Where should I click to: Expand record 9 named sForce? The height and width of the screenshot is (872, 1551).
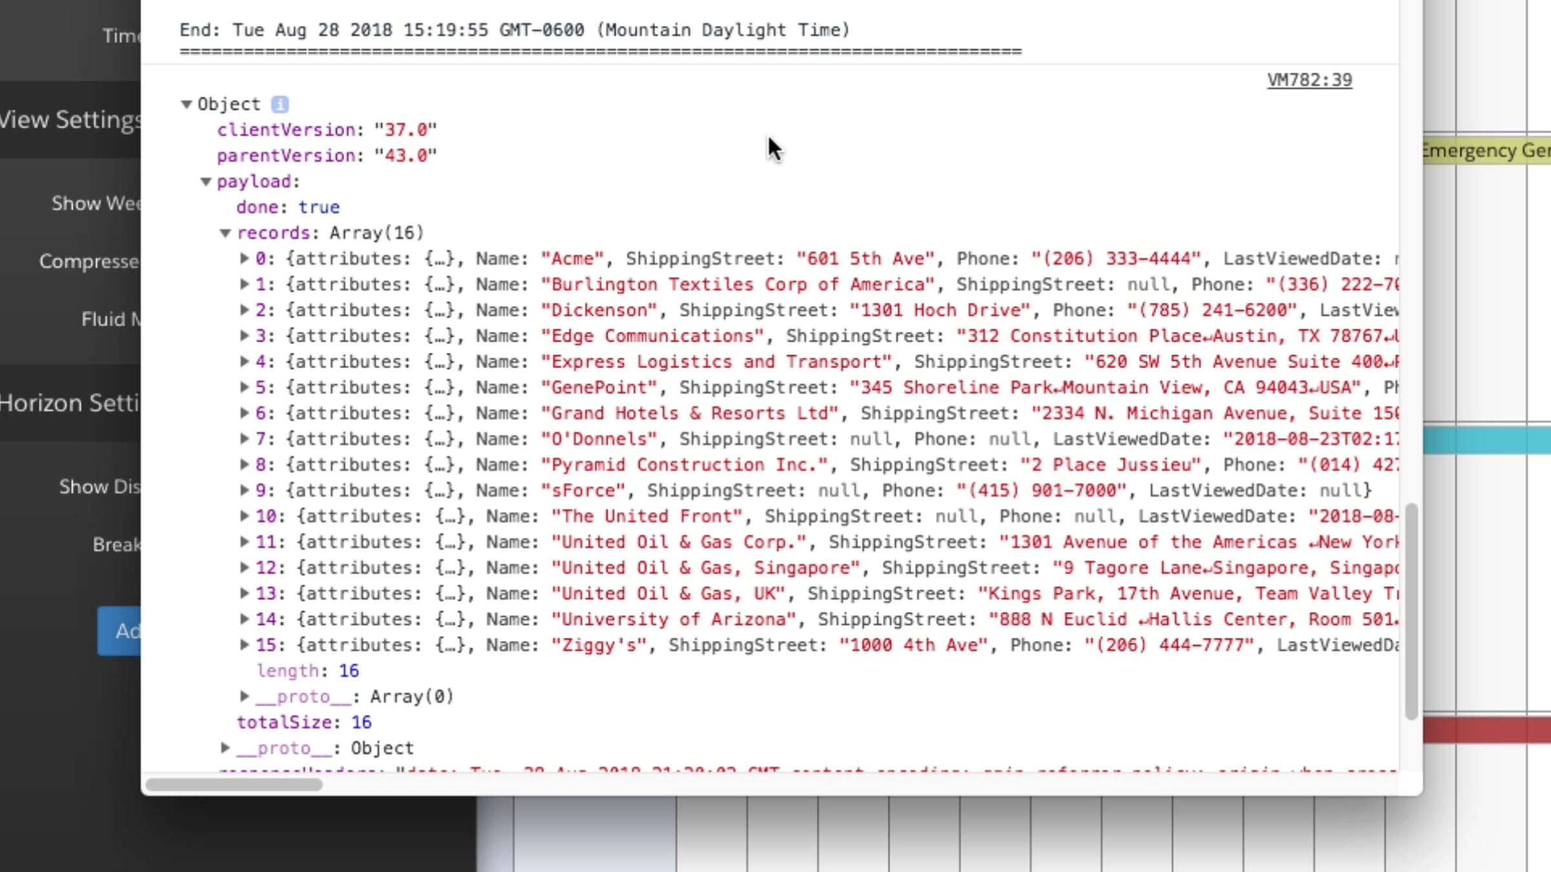click(x=244, y=490)
